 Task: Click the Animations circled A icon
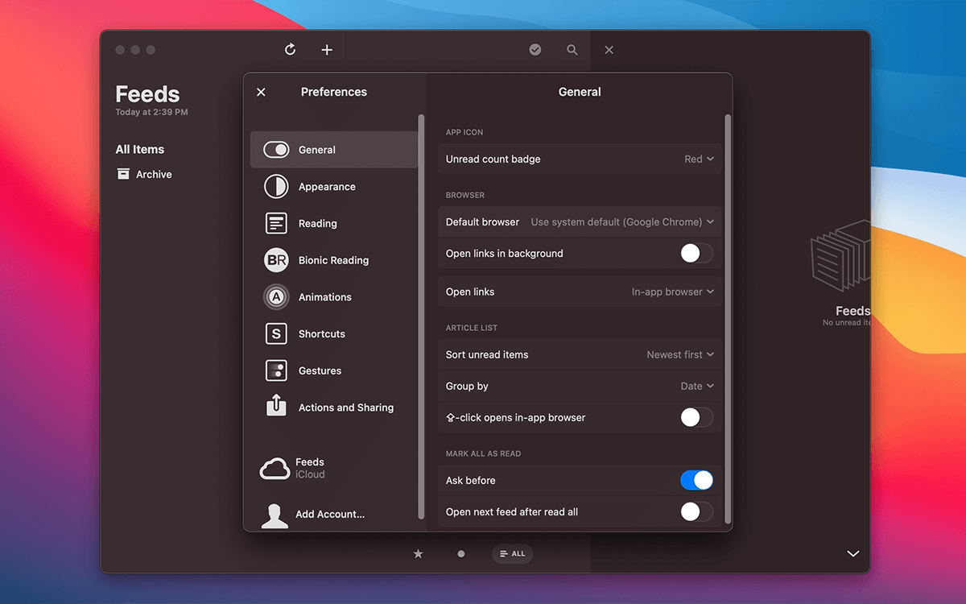276,297
